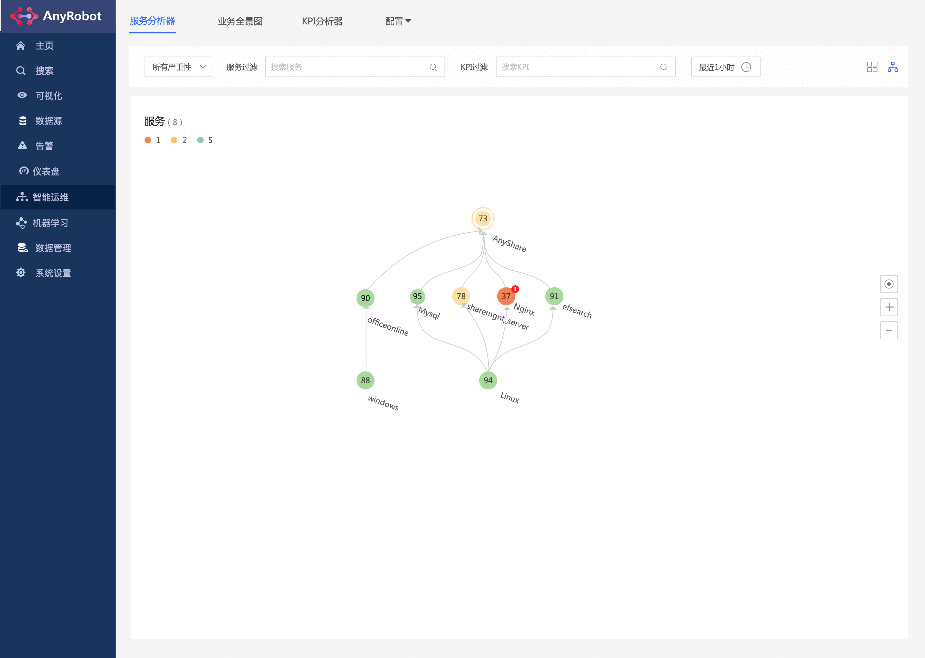Click the search icon in service filter
Screen dimensions: 925x658
[x=433, y=67]
